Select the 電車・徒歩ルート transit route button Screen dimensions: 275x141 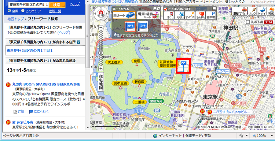148,15
